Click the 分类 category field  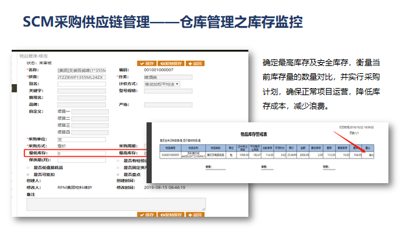click(x=168, y=77)
